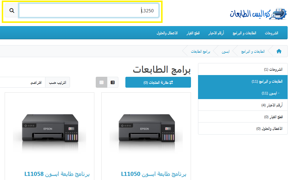The height and width of the screenshot is (180, 290).
Task: Click مقارنة المنتجات (0) compare button
Action: (158, 82)
